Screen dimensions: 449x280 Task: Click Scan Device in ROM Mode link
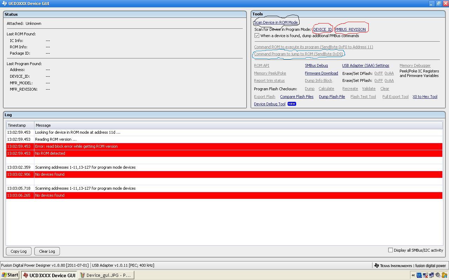pos(276,22)
